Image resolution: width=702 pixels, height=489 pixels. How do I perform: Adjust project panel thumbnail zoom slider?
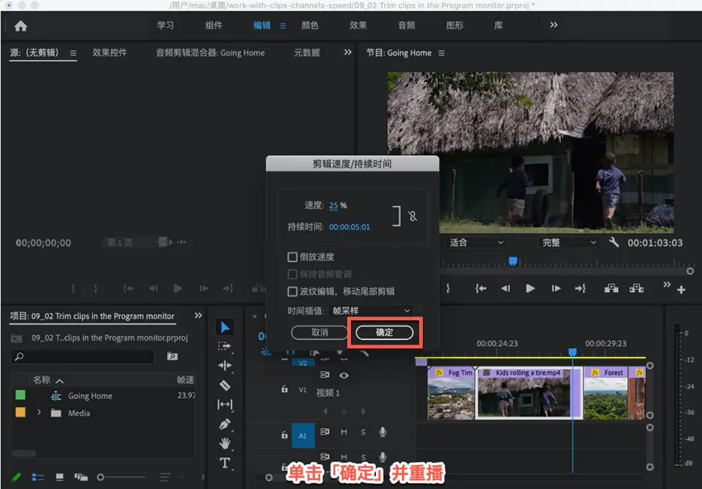tap(100, 478)
